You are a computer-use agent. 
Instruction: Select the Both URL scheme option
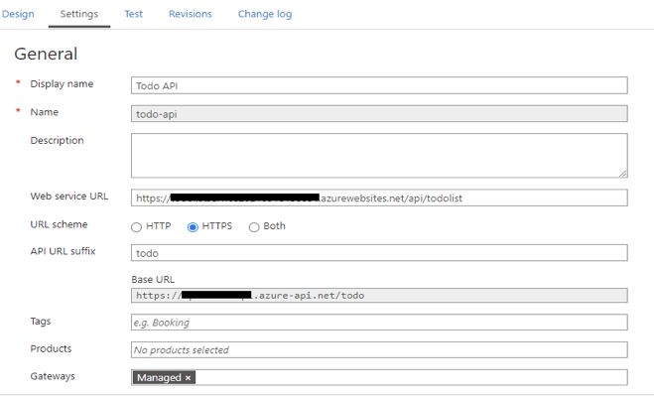coord(254,227)
